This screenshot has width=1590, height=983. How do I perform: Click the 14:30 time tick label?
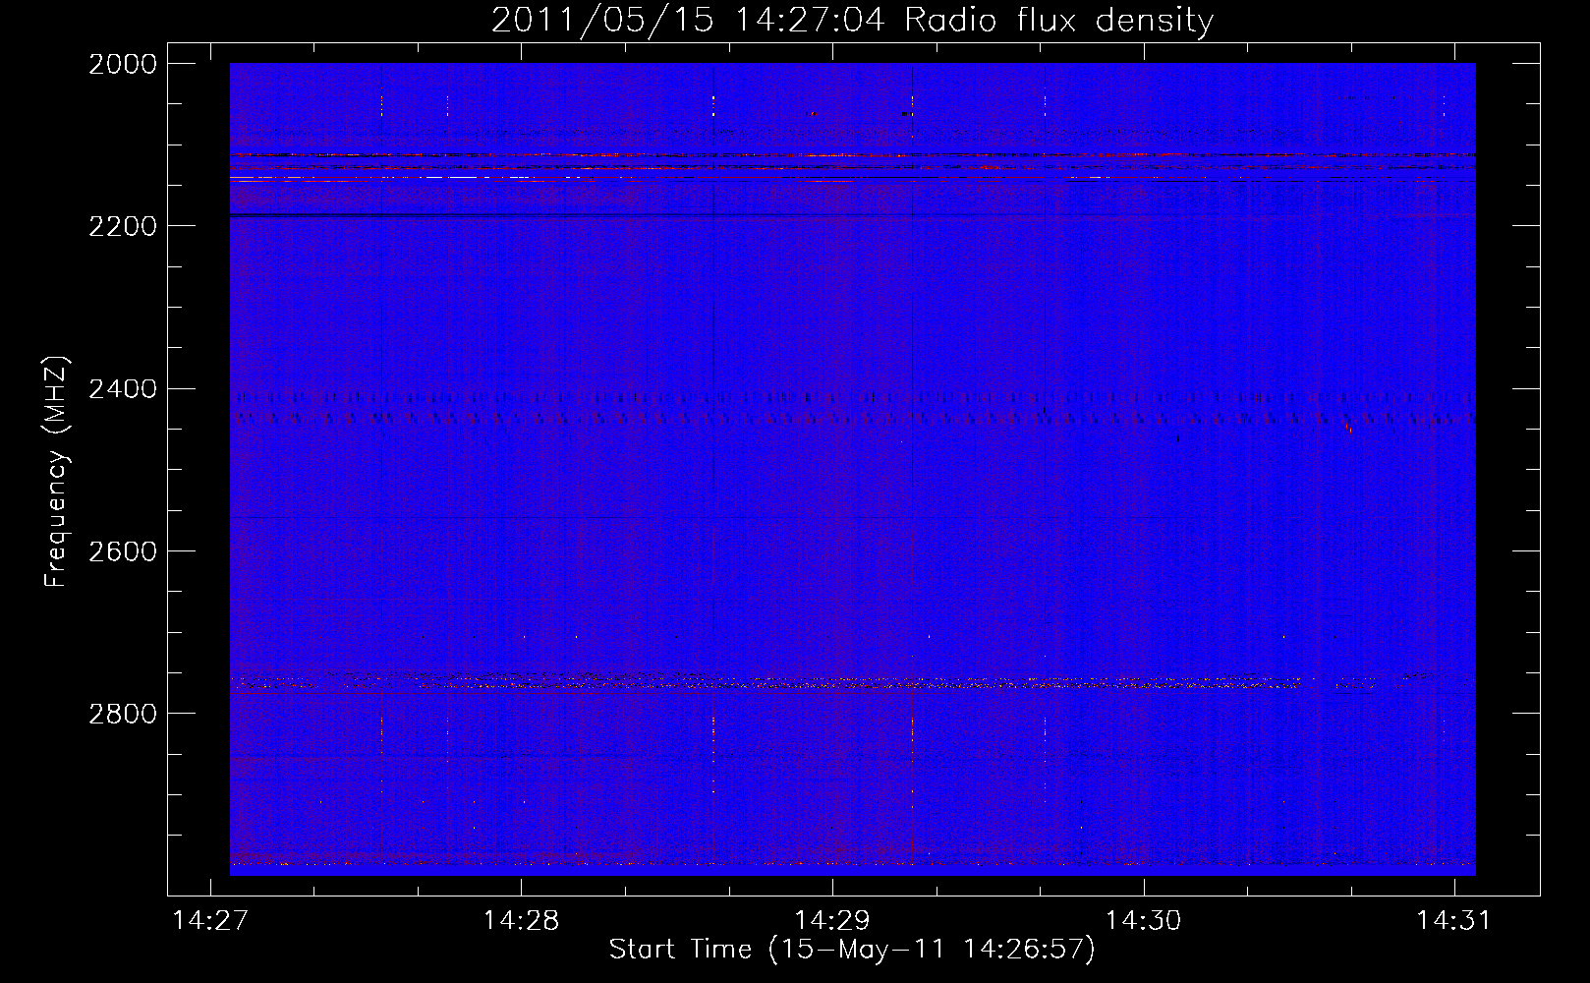click(1143, 921)
